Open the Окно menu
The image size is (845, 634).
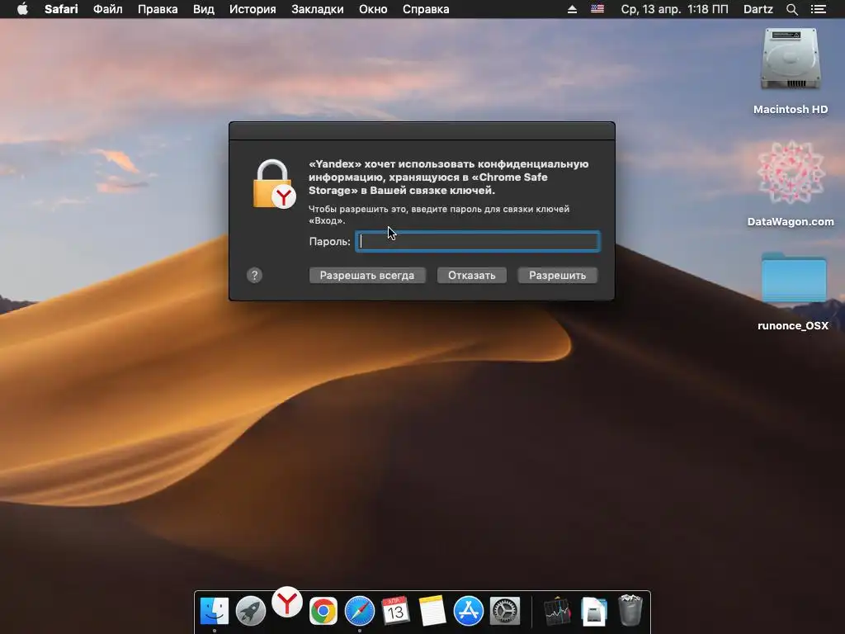click(x=373, y=9)
